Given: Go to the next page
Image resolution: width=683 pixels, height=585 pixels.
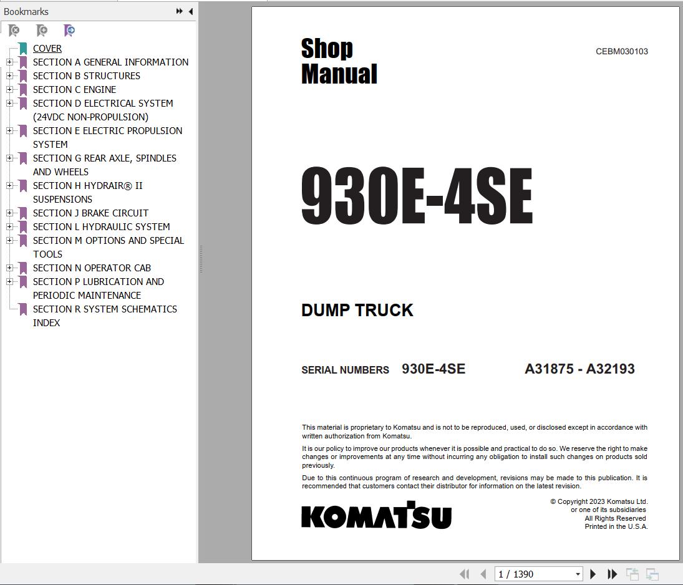Looking at the screenshot, I should [x=593, y=574].
